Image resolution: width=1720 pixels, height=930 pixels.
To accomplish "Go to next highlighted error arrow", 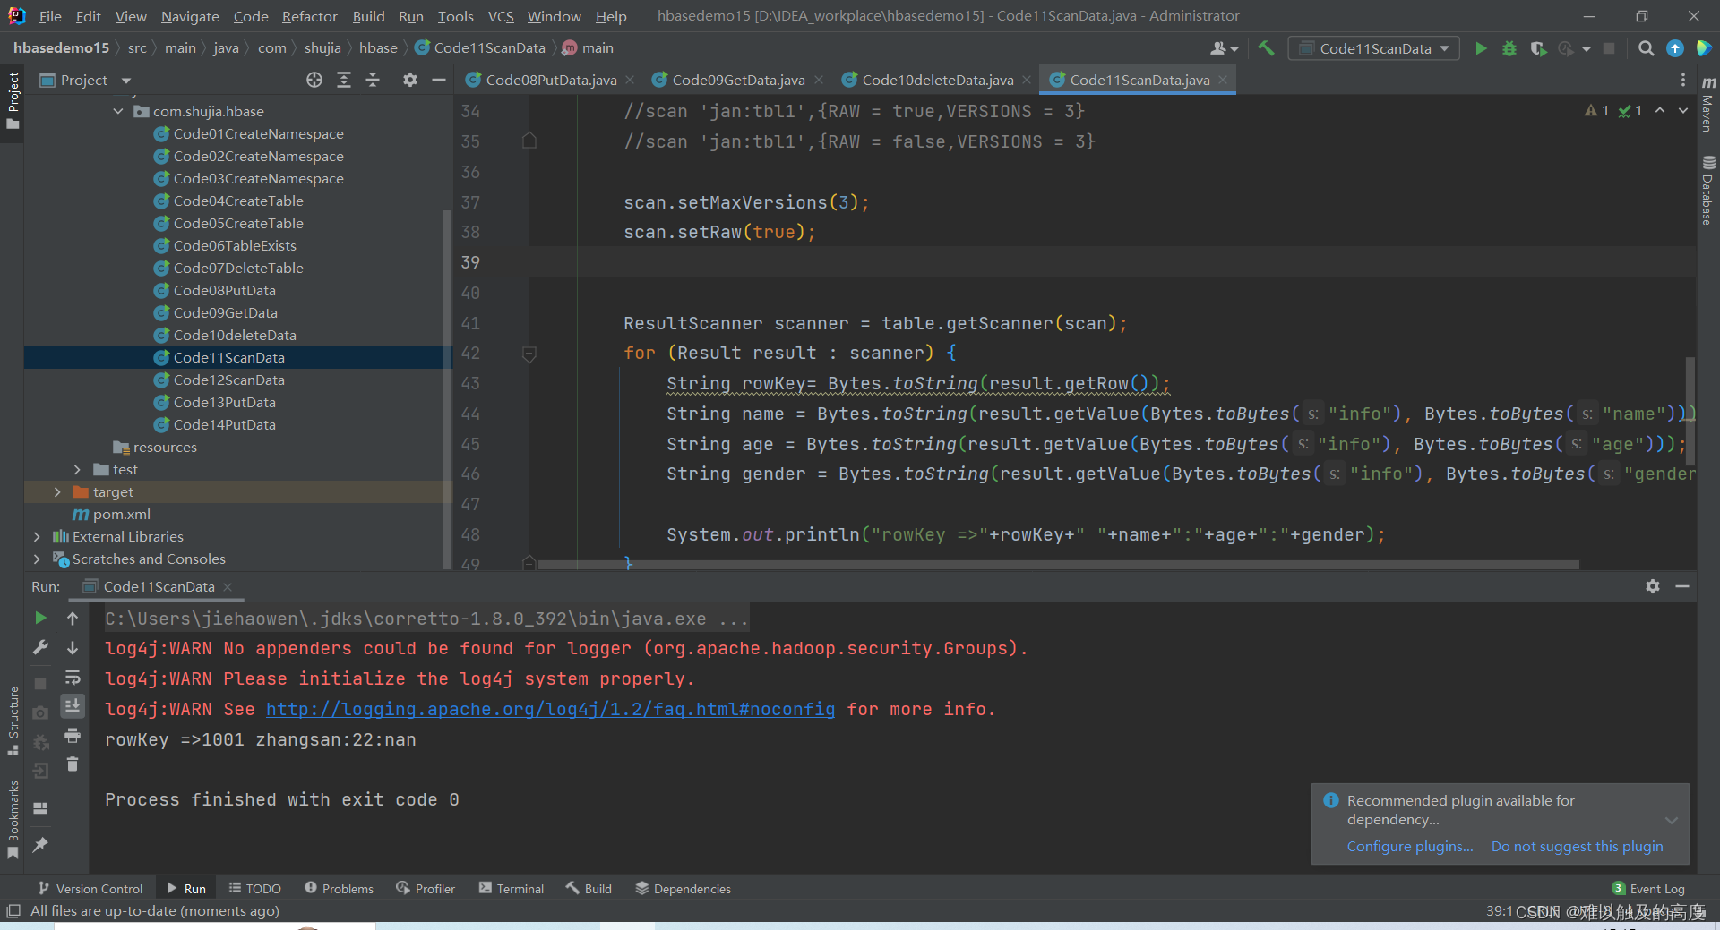I will (1683, 111).
